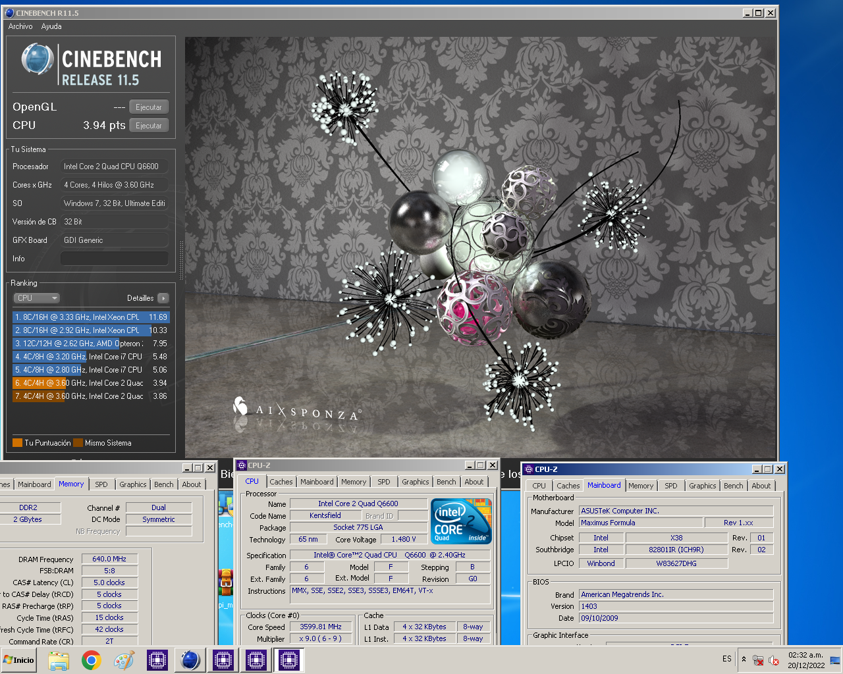Click the brown Mismo Sistema legend swatch
Image resolution: width=843 pixels, height=674 pixels.
coord(78,443)
